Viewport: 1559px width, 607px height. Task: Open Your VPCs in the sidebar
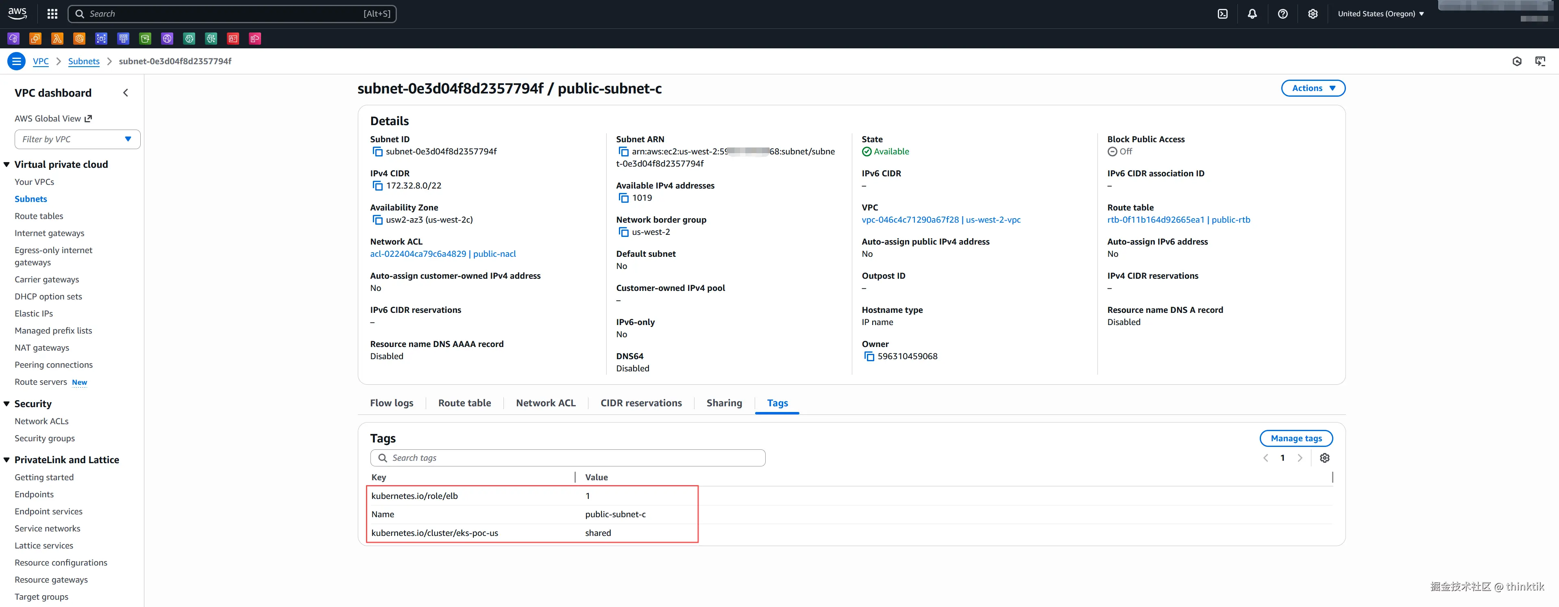click(35, 182)
